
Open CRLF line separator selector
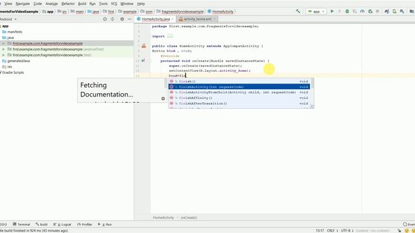333,230
